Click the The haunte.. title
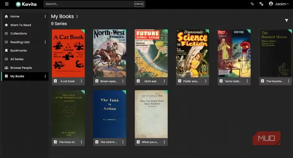The width and height of the screenshot is (293, 158). [x=274, y=81]
